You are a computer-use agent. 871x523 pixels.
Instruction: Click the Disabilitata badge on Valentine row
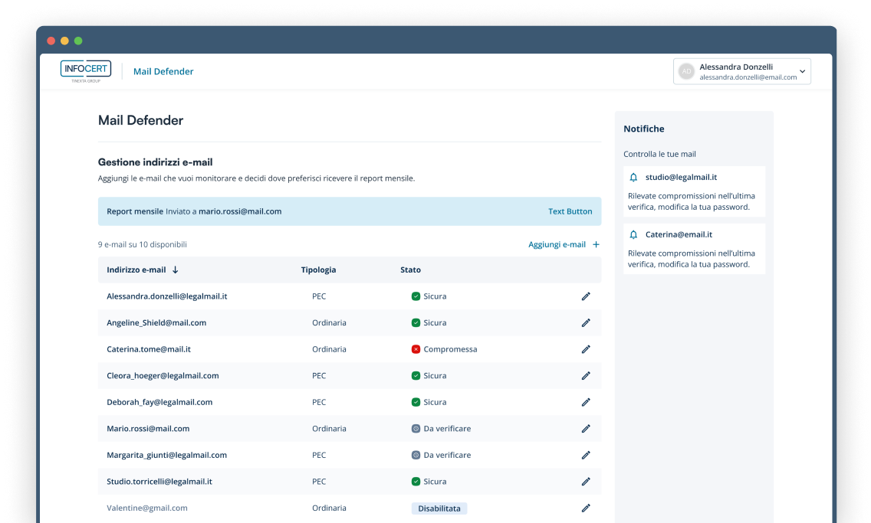439,508
